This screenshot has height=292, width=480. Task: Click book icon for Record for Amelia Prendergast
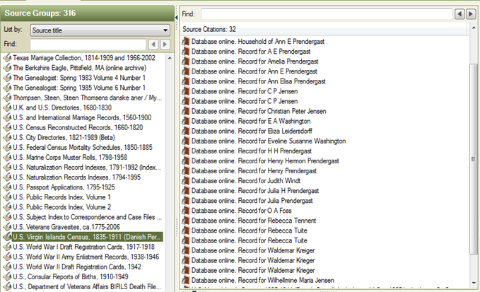tap(185, 62)
